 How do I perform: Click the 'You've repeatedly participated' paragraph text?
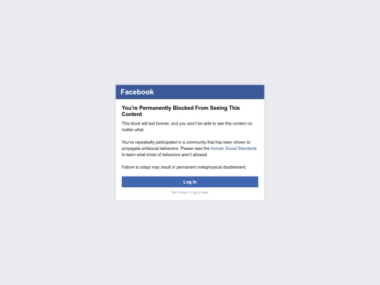click(x=189, y=148)
